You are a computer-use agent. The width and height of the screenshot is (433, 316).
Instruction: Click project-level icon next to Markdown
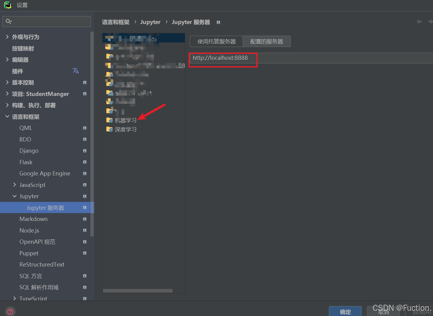85,219
